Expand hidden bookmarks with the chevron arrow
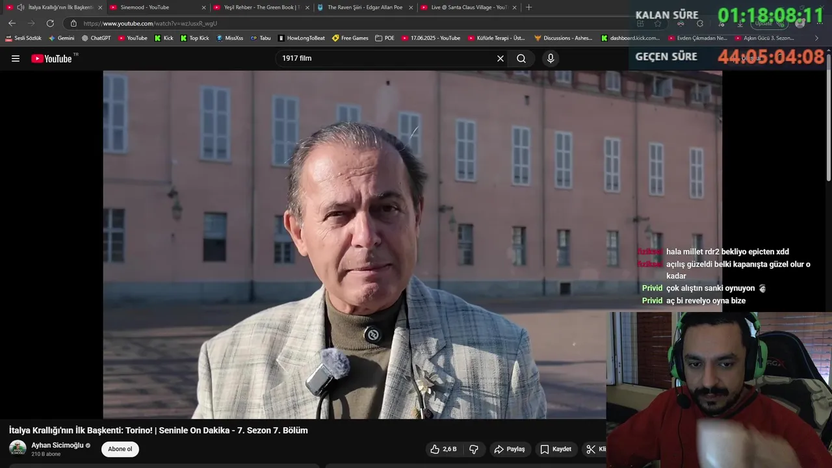Screen dimensions: 832x468 817,38
